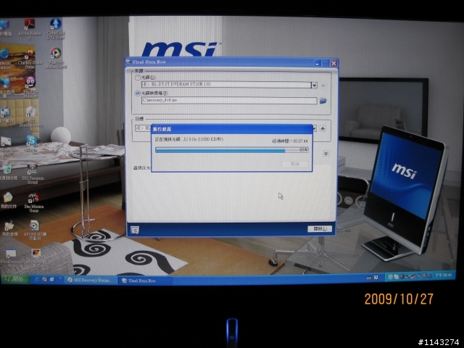464x348 pixels.
Task: Select the disc source radio button
Action: 137,78
